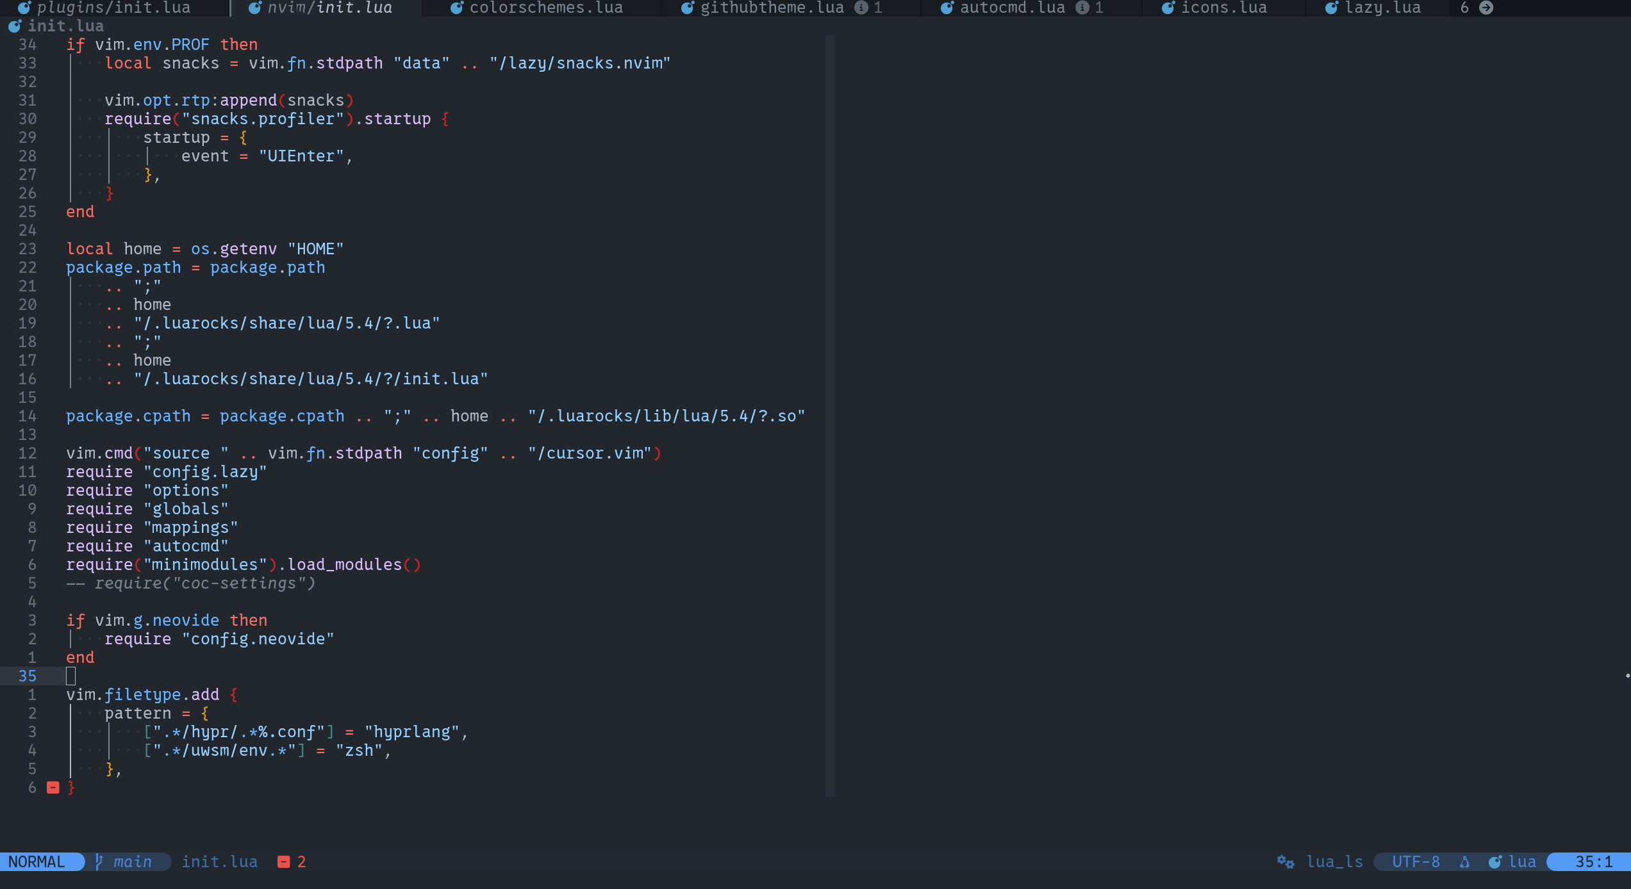Click the lua_ls gear icon in statusline
The width and height of the screenshot is (1631, 889).
click(x=1285, y=862)
